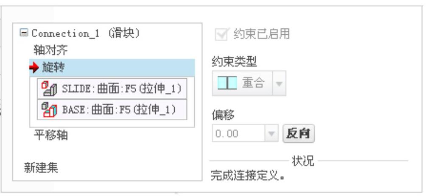Click the 重合 constraint type icon
The height and width of the screenshot is (196, 436).
(227, 83)
